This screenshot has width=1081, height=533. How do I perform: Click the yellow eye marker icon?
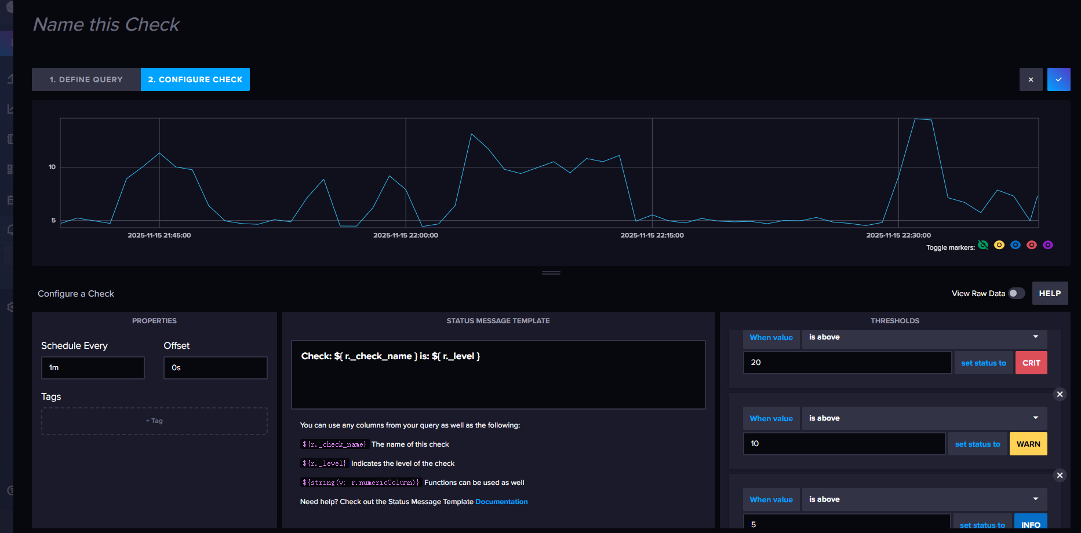click(999, 245)
